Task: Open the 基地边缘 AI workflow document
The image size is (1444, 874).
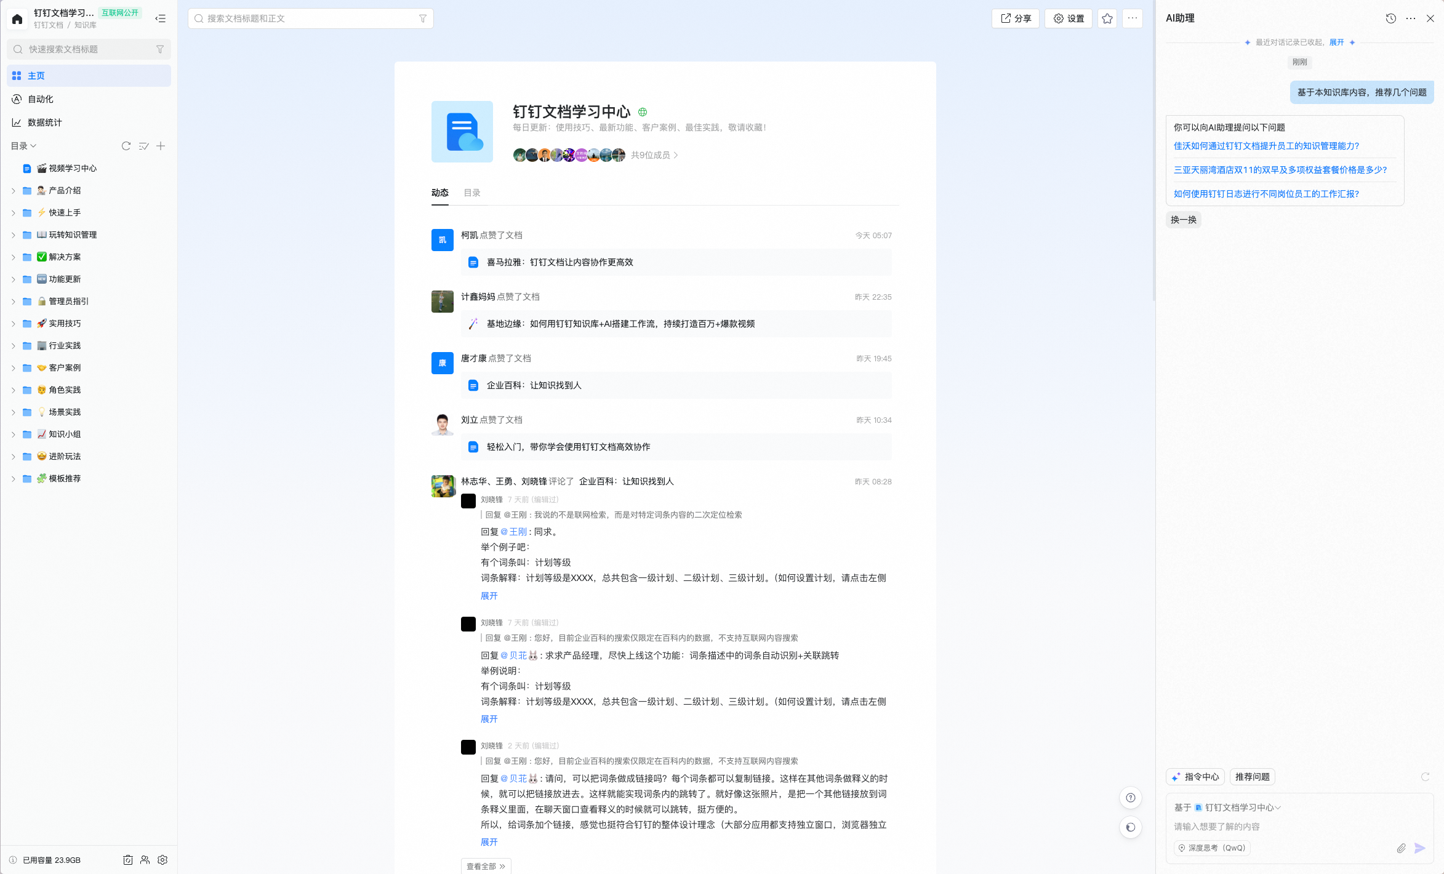Action: click(x=676, y=324)
